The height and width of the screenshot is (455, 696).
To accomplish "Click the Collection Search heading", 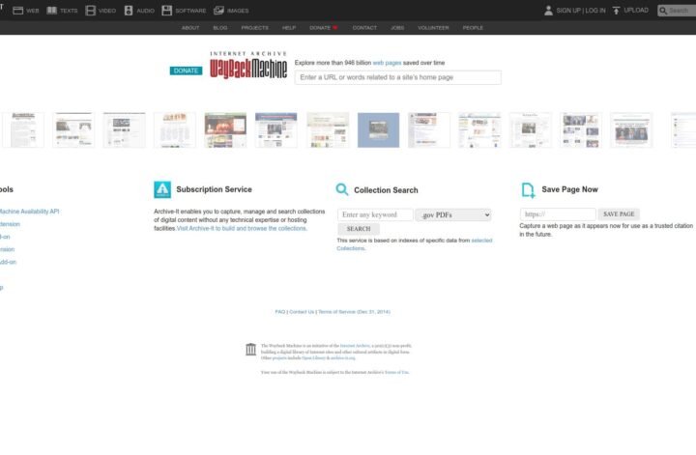I will pos(386,190).
